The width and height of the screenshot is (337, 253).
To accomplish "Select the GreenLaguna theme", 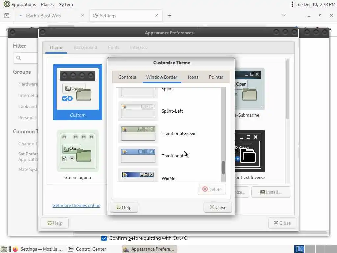I will coord(78,155).
